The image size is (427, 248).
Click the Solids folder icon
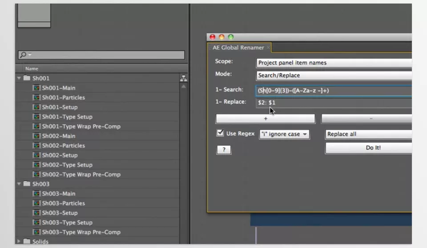click(27, 241)
